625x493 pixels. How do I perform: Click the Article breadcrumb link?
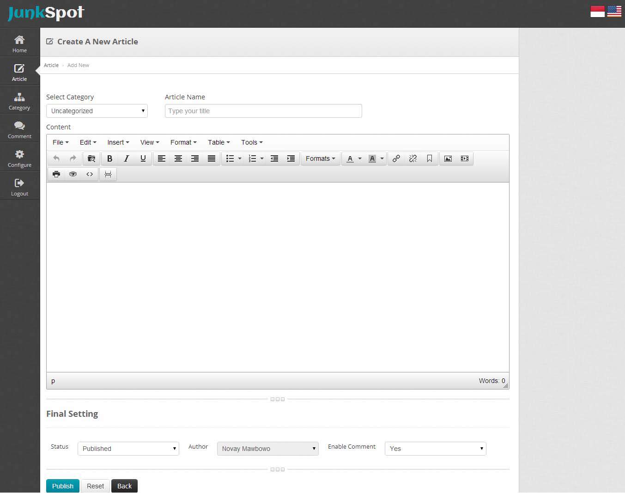[51, 65]
